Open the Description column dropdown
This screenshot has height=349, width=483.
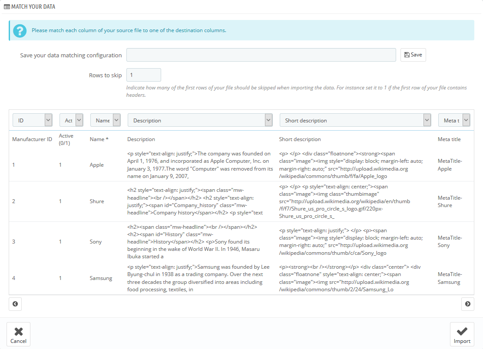tap(200, 120)
